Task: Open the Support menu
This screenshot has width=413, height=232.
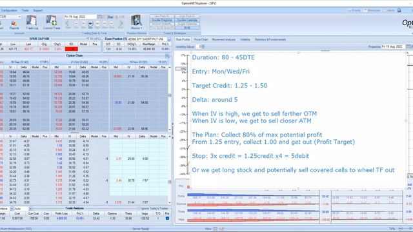Action: (x=37, y=10)
